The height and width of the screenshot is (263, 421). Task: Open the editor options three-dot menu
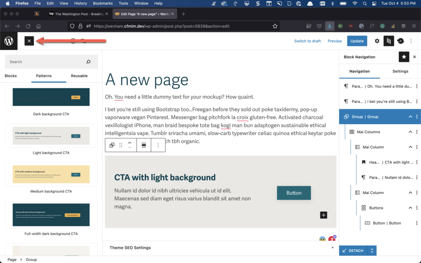coord(411,41)
